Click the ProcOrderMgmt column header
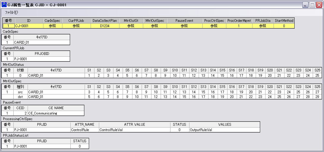The width and height of the screenshot is (324, 152). (239, 21)
